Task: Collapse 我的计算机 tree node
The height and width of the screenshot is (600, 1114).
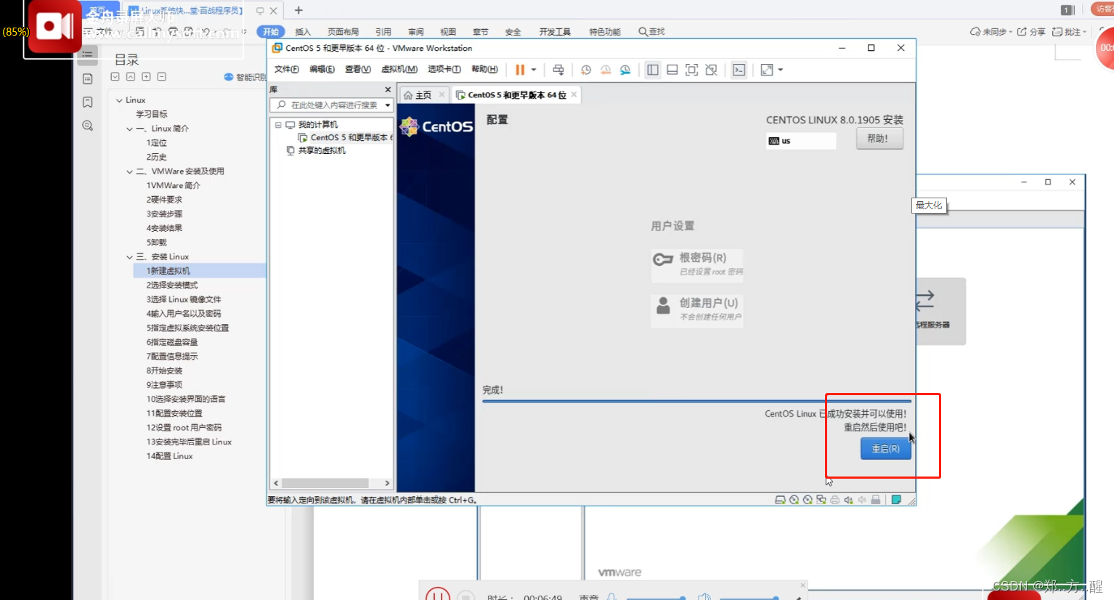Action: coord(278,125)
